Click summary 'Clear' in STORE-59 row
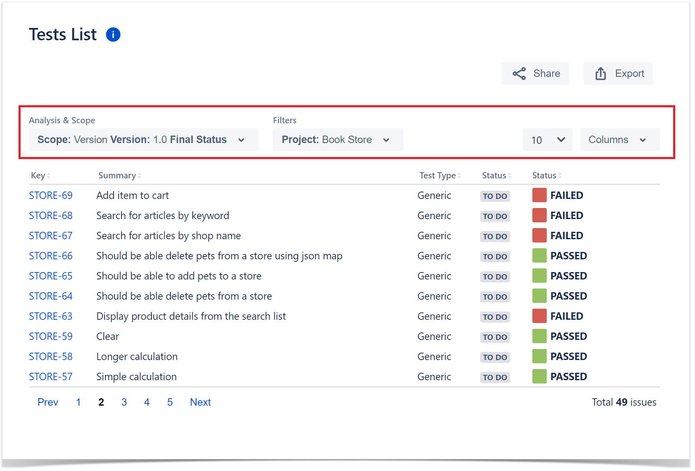695x471 pixels. point(107,337)
